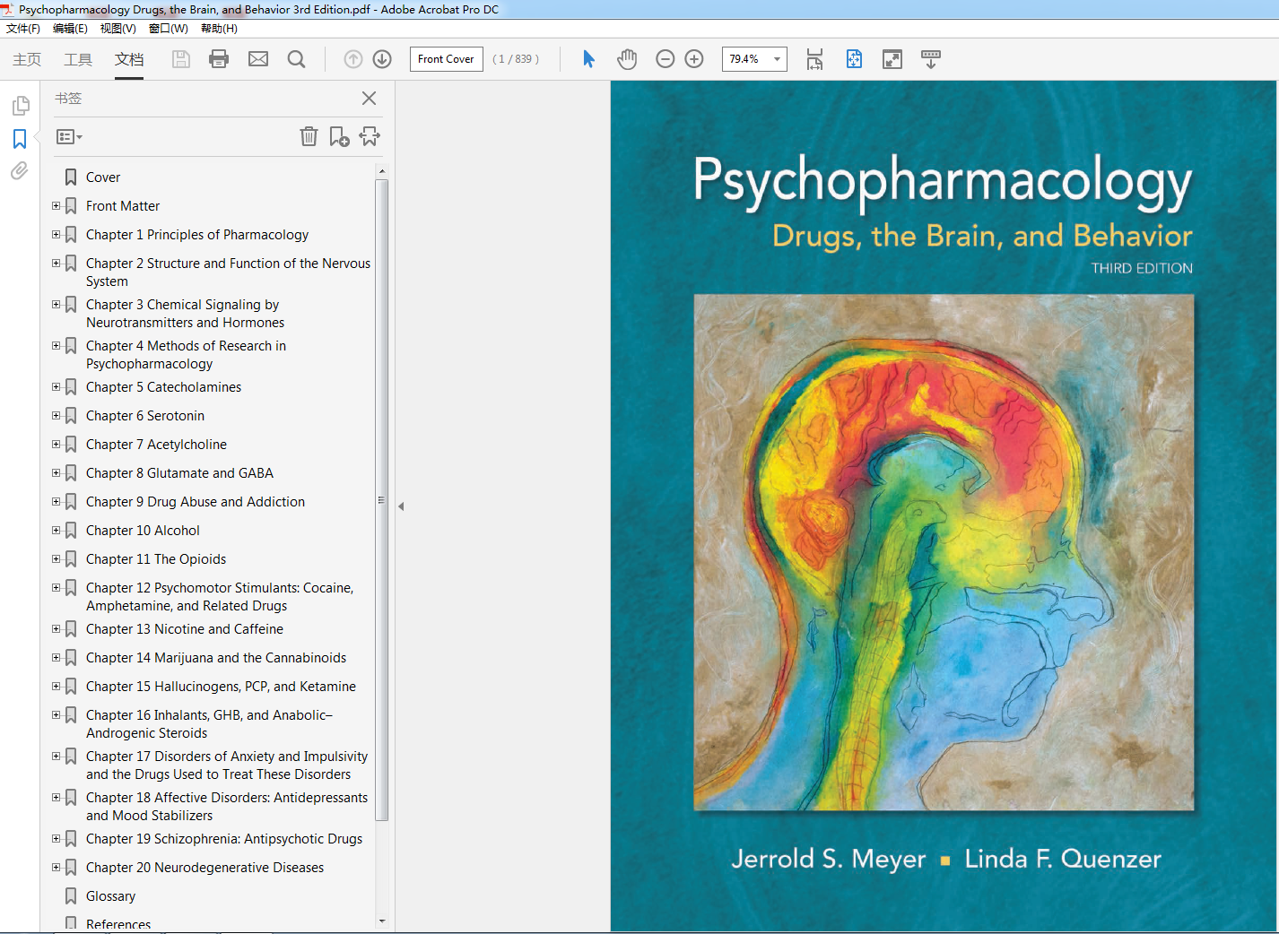Click the Full Screen mode icon
Image resolution: width=1279 pixels, height=934 pixels.
click(x=892, y=59)
